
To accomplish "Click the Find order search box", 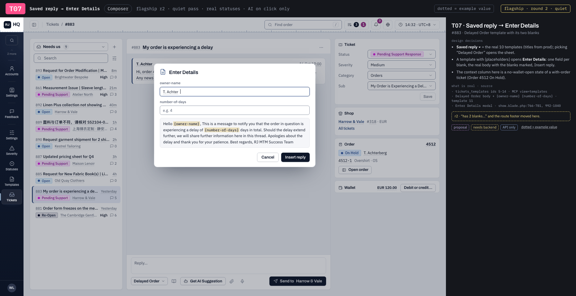I will pos(303,24).
